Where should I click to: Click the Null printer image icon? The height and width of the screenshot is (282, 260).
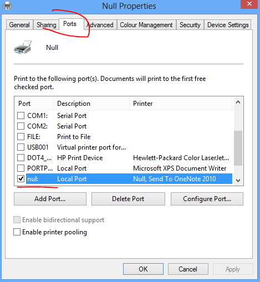(23, 47)
